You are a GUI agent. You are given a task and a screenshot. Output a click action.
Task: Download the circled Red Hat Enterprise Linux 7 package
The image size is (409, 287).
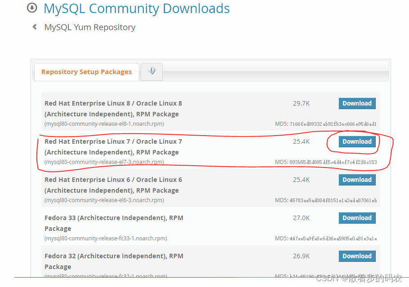coord(357,141)
